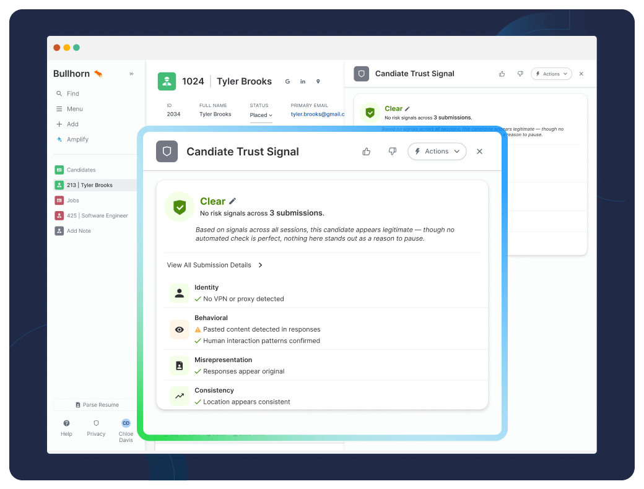
Task: Click pencil edit icon in background panel
Action: 407,109
